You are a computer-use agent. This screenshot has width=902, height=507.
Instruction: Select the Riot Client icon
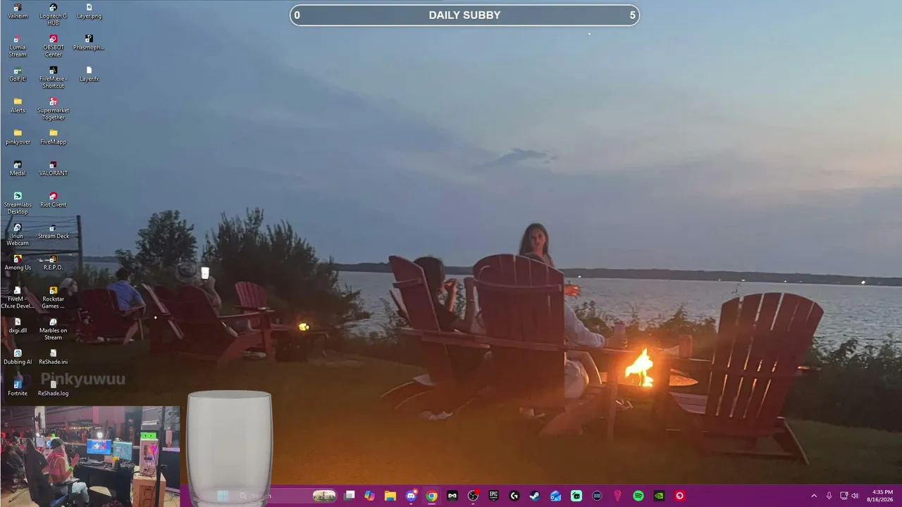(x=53, y=200)
